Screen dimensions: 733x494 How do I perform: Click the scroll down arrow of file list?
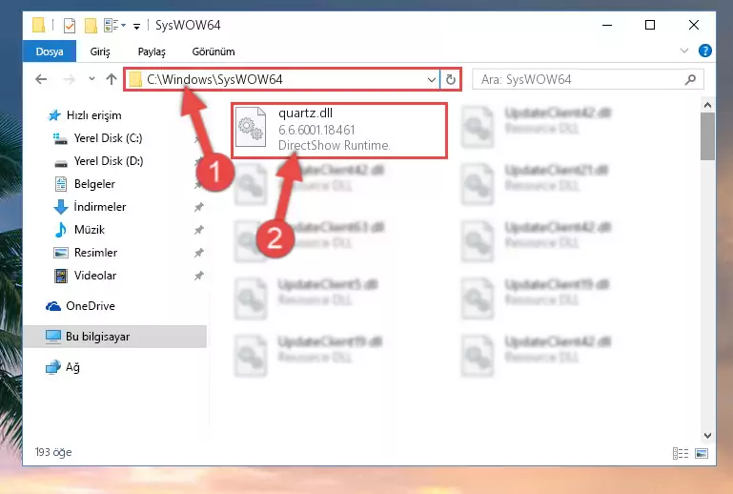pyautogui.click(x=708, y=436)
